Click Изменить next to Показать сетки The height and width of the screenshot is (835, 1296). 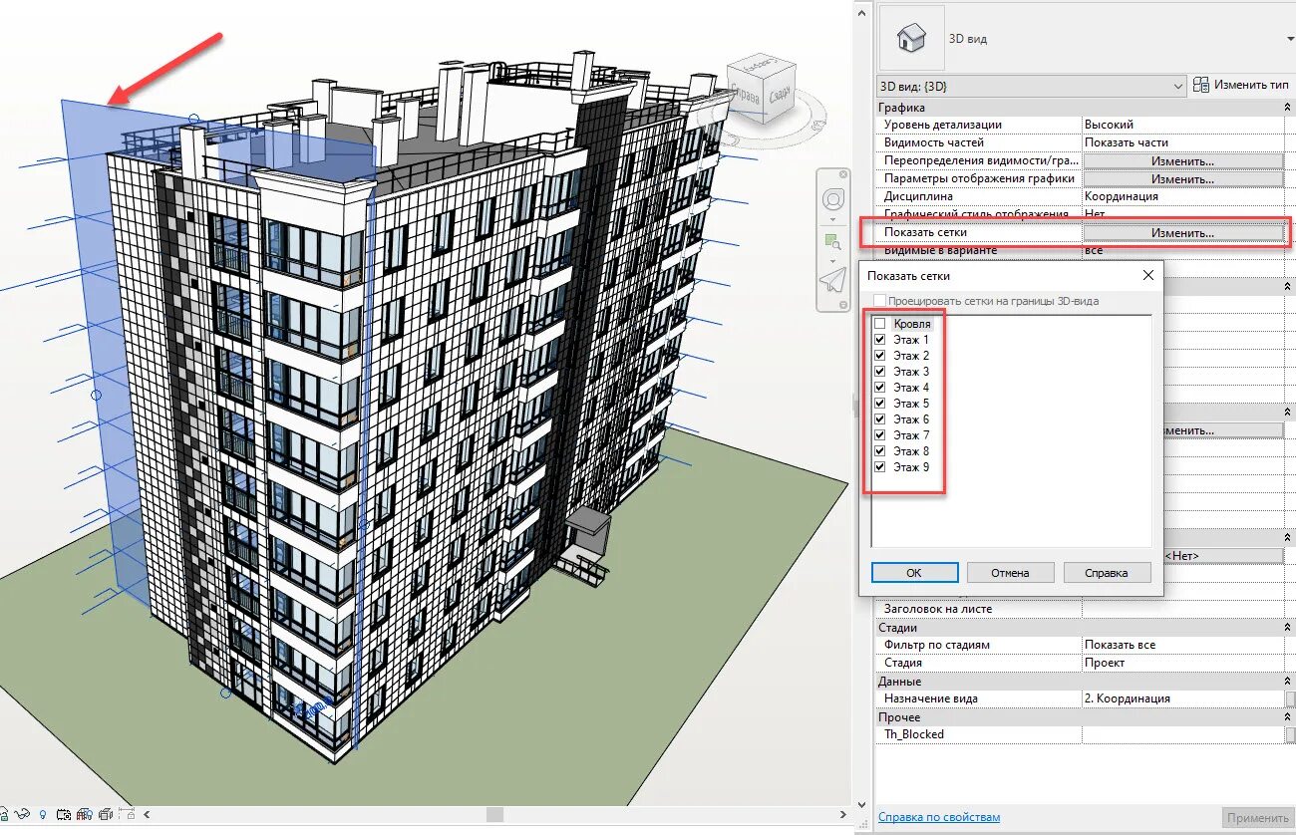tap(1183, 232)
